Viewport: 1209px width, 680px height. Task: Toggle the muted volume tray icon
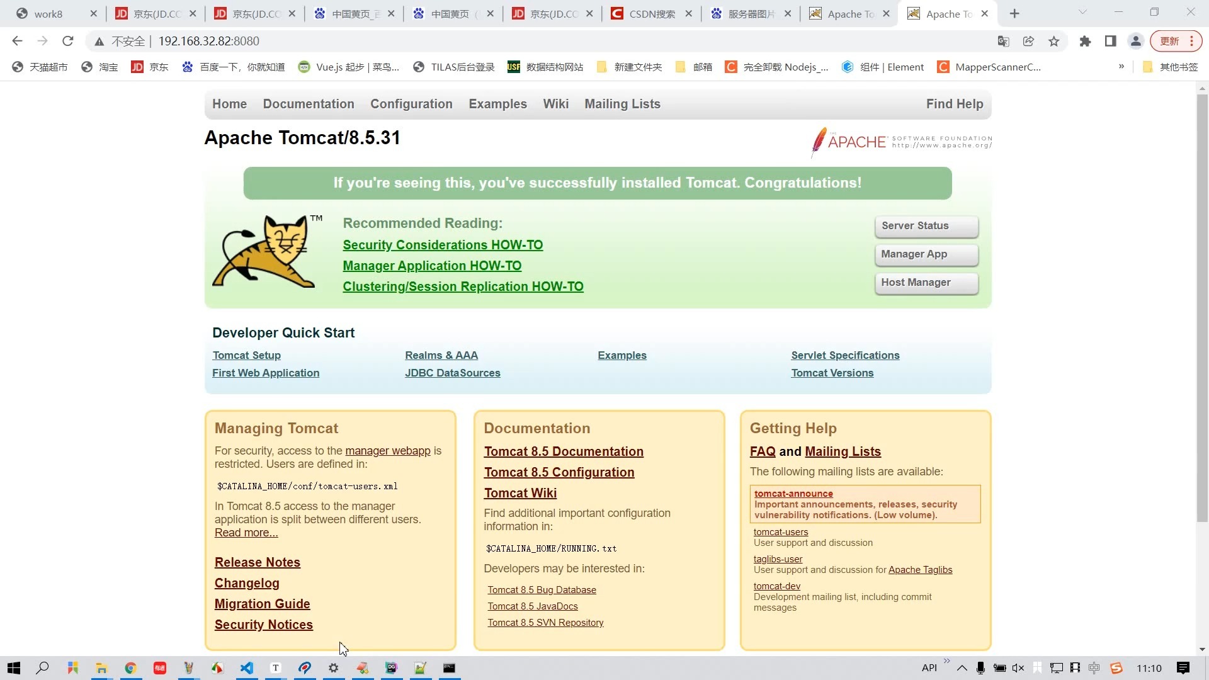1018,668
